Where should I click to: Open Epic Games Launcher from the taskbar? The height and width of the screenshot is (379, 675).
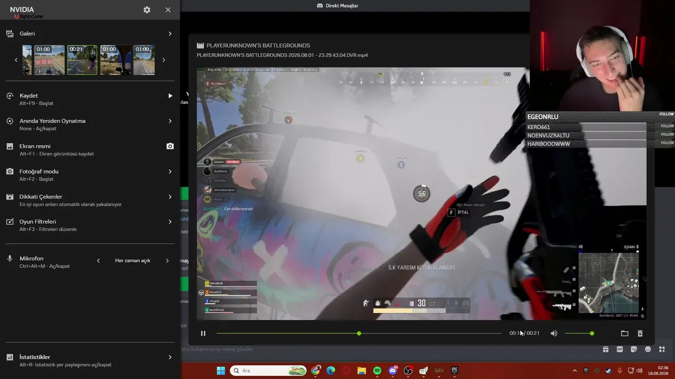click(454, 371)
